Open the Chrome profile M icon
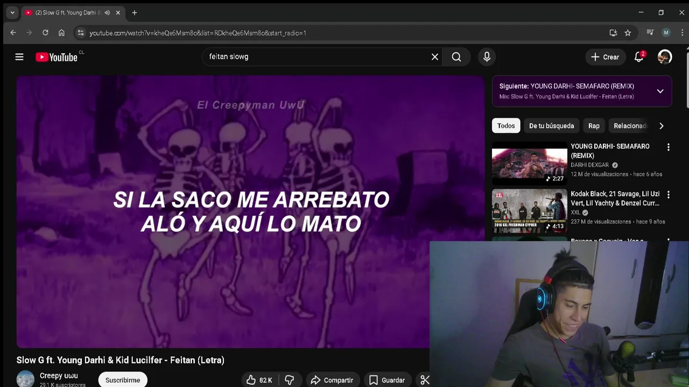Image resolution: width=689 pixels, height=387 pixels. tap(666, 33)
